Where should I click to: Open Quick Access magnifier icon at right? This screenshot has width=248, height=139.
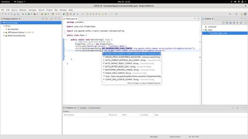tap(230, 14)
